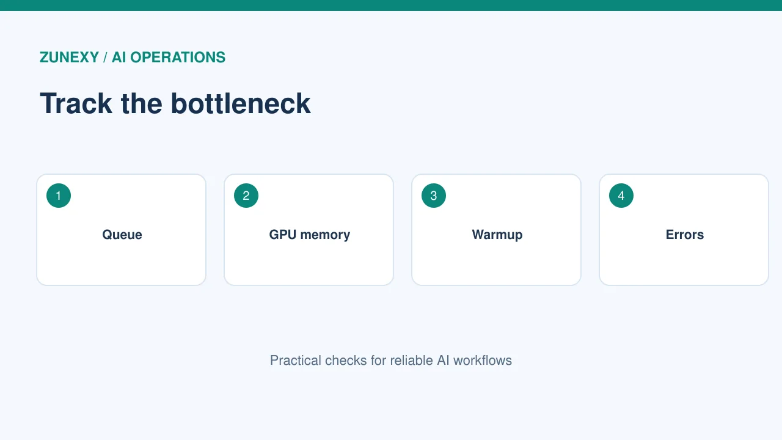Select the number 4 badge on the Errors card
The width and height of the screenshot is (782, 440).
pyautogui.click(x=621, y=196)
